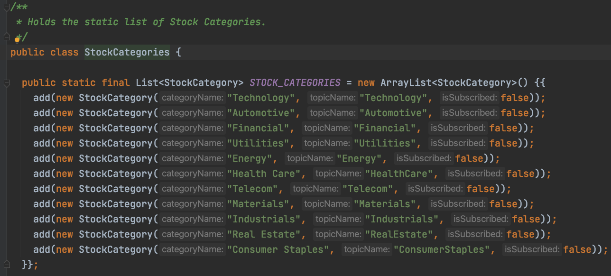Collapse the STOCK_CATEGORIES initializer block fold arrow
The width and height of the screenshot is (611, 276).
tap(6, 83)
